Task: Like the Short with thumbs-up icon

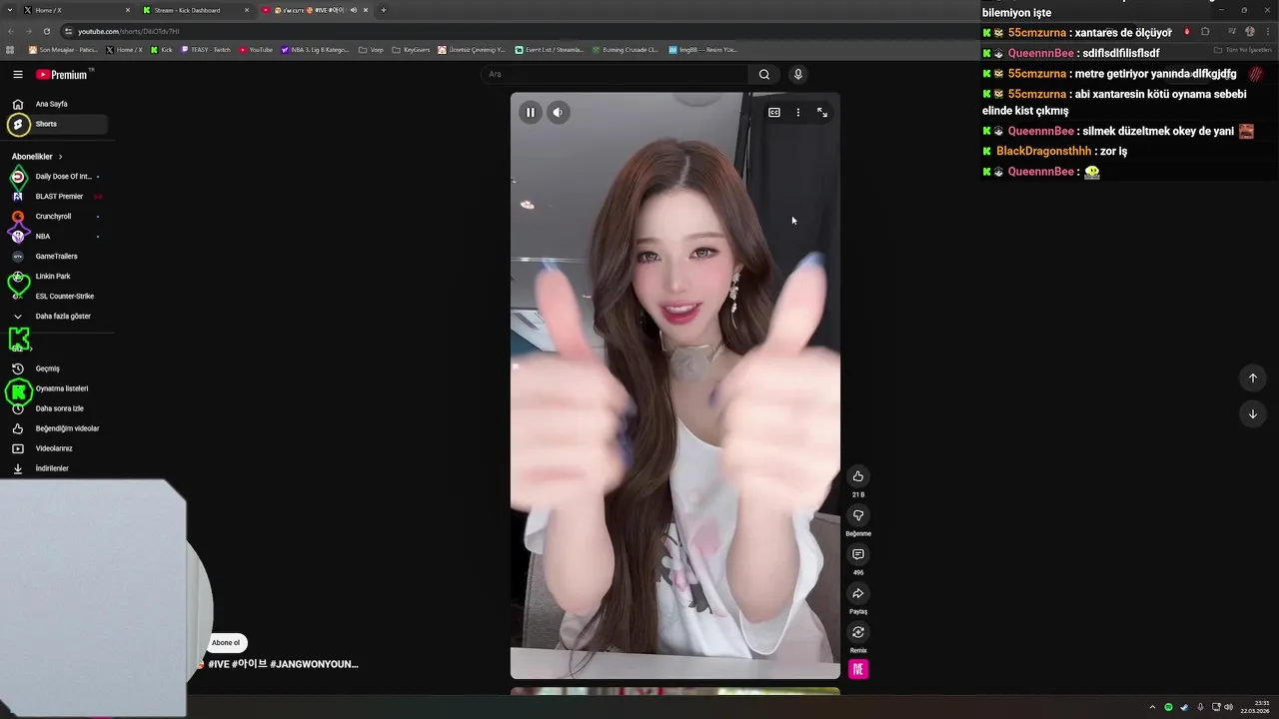Action: pyautogui.click(x=858, y=476)
